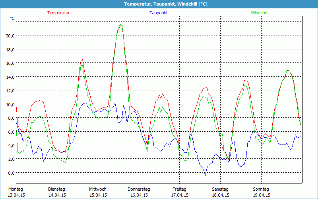
Task: Click the '0,0' y-axis value
Action: [x=12, y=173]
